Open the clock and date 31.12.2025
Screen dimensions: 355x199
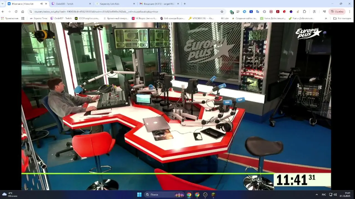345,195
